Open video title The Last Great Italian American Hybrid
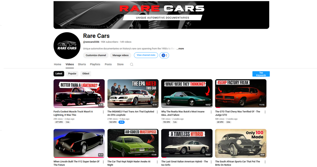Image resolution: width=317 pixels, height=167 pixels. click(185, 163)
